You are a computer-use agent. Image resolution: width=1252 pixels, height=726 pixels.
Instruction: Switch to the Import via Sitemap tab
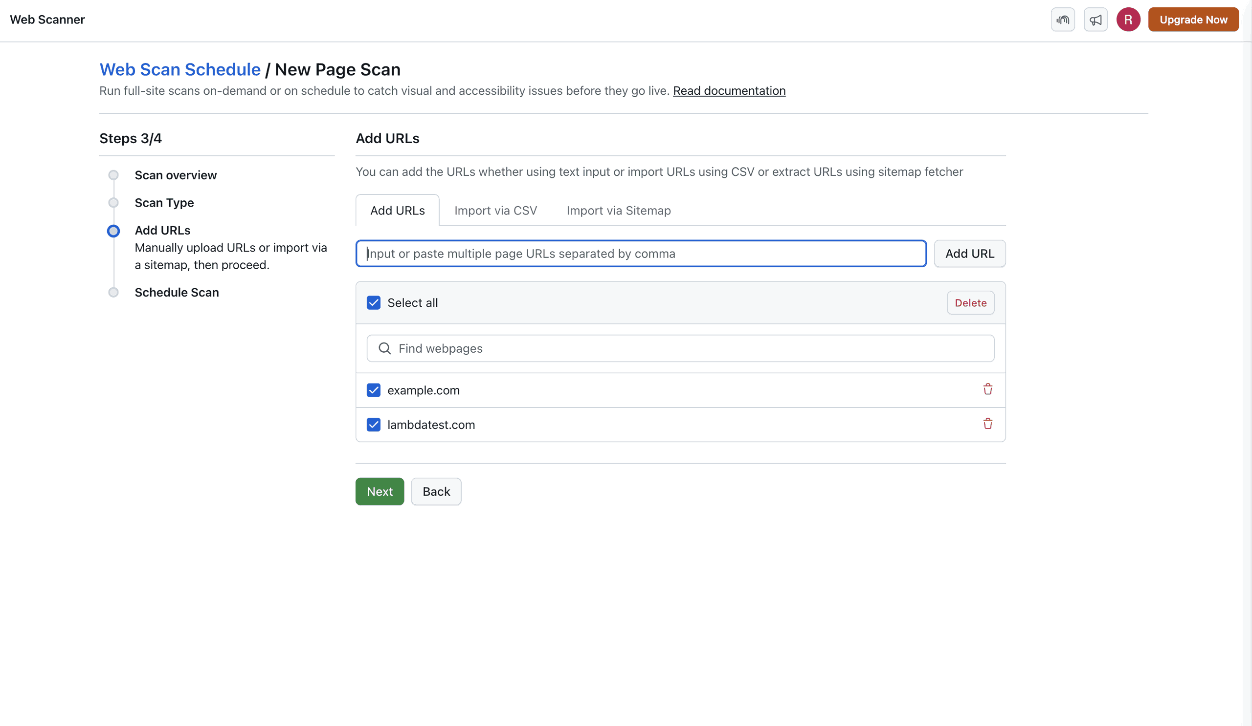coord(618,211)
